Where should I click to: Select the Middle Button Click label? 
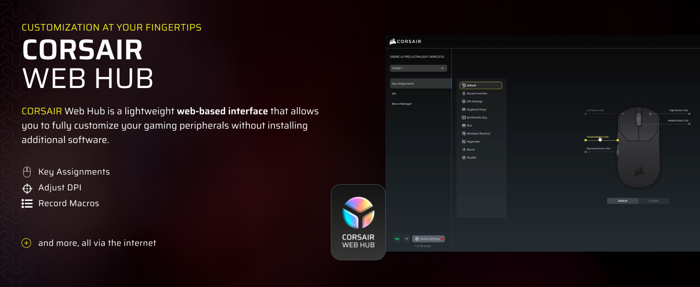click(678, 121)
